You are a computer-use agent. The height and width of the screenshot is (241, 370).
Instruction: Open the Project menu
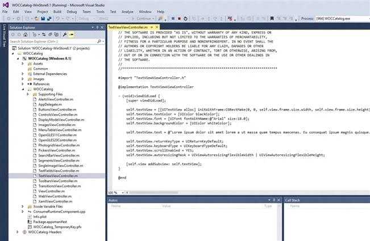43,11
